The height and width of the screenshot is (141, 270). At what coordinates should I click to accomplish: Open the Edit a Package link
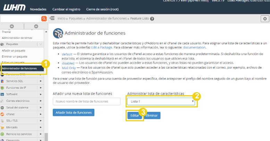[x=102, y=47]
